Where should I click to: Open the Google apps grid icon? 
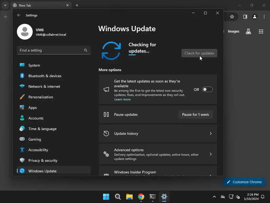coord(261,31)
